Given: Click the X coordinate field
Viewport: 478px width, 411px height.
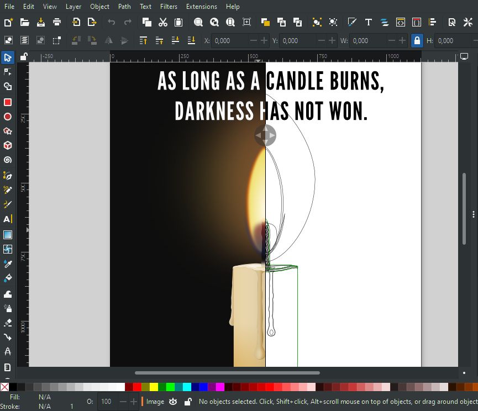Looking at the screenshot, I should click(230, 40).
